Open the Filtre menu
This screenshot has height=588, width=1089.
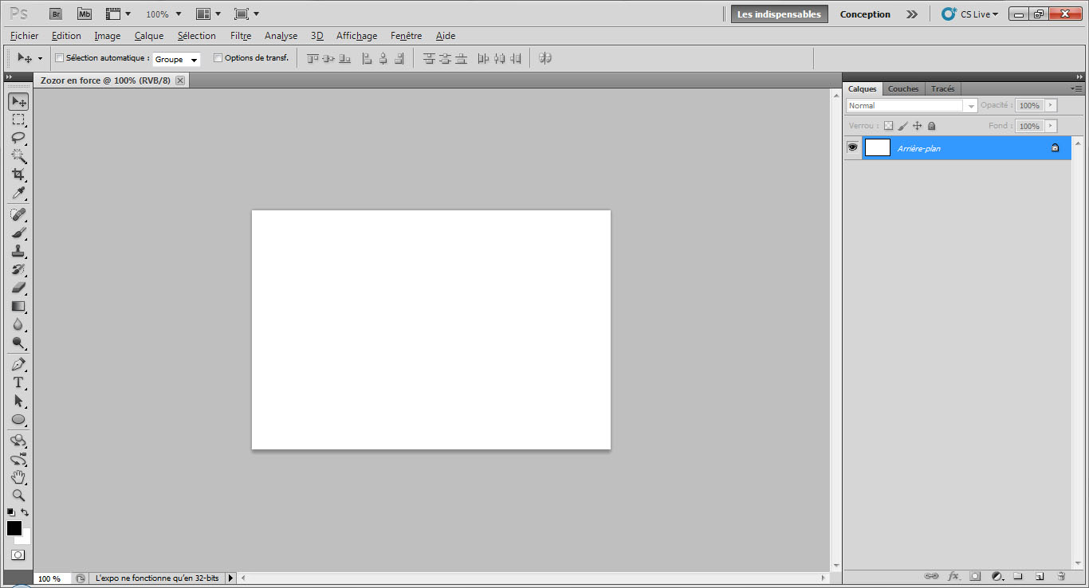pyautogui.click(x=240, y=36)
